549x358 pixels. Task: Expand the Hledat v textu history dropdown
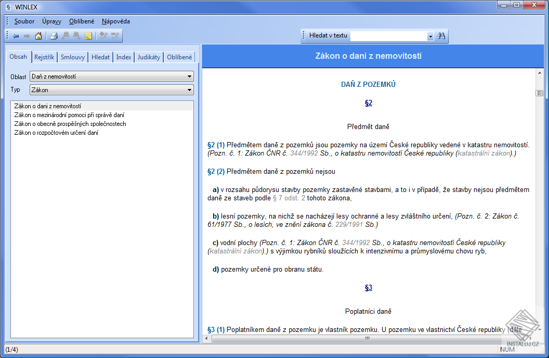(x=430, y=36)
